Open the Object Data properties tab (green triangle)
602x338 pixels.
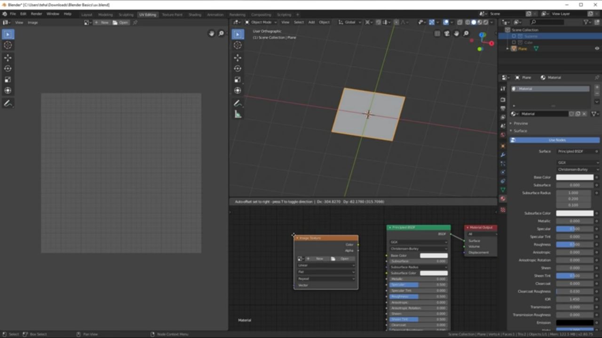pos(503,190)
